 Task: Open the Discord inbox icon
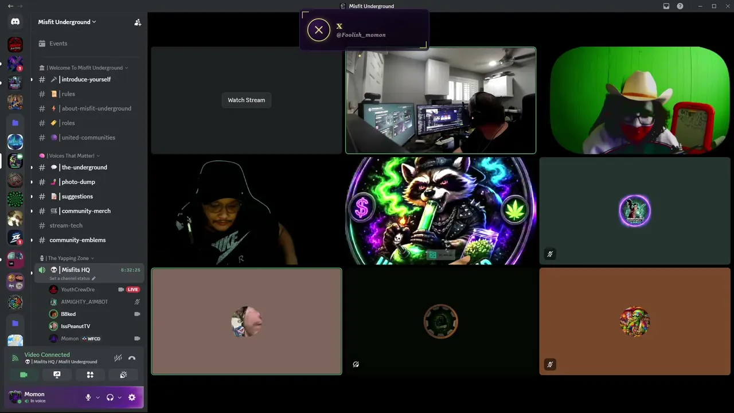[x=666, y=6]
